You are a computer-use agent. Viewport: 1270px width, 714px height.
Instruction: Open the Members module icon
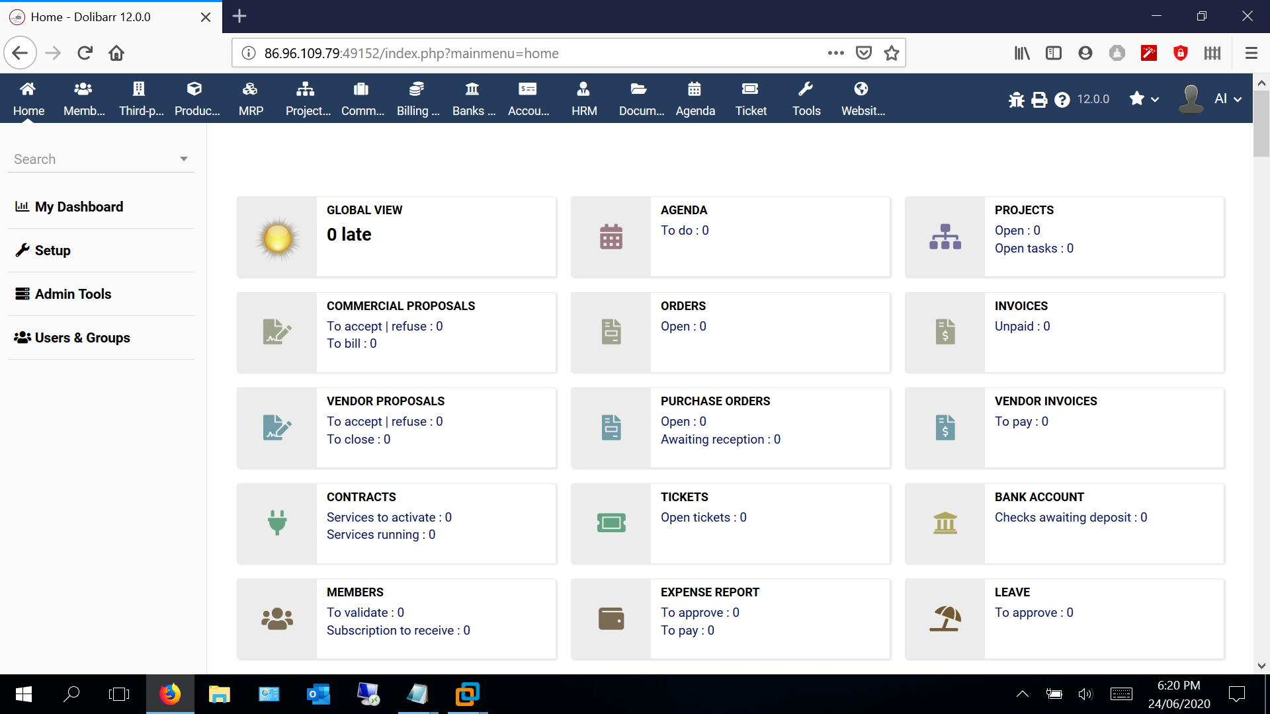(83, 89)
